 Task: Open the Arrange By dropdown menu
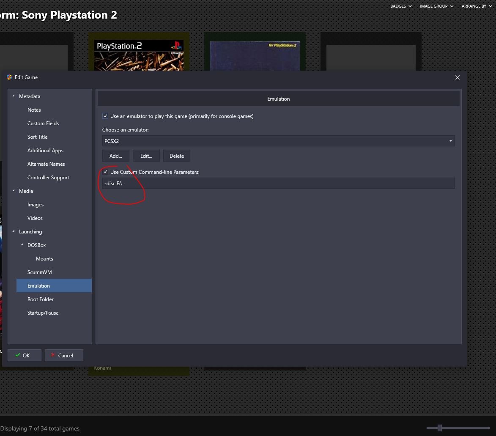tap(477, 6)
